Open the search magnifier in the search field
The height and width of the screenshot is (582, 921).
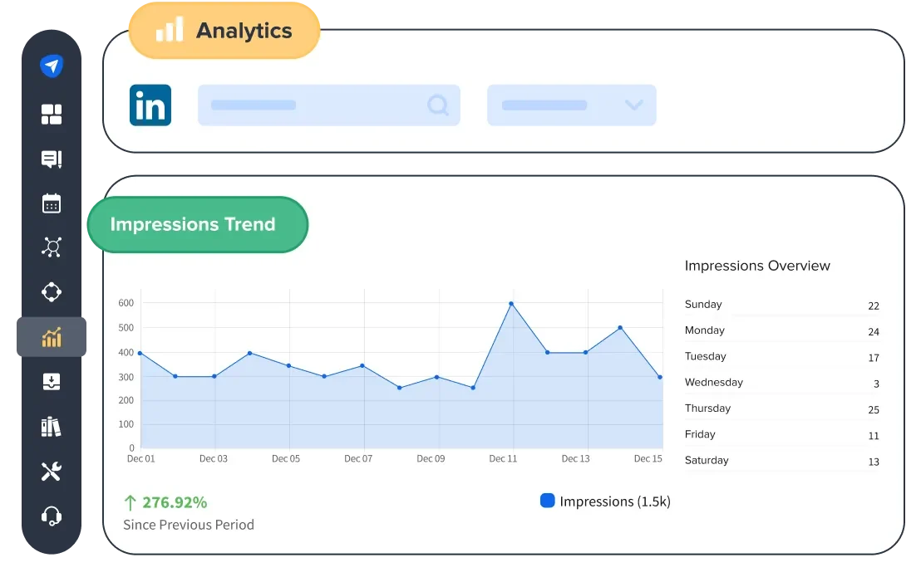[437, 105]
